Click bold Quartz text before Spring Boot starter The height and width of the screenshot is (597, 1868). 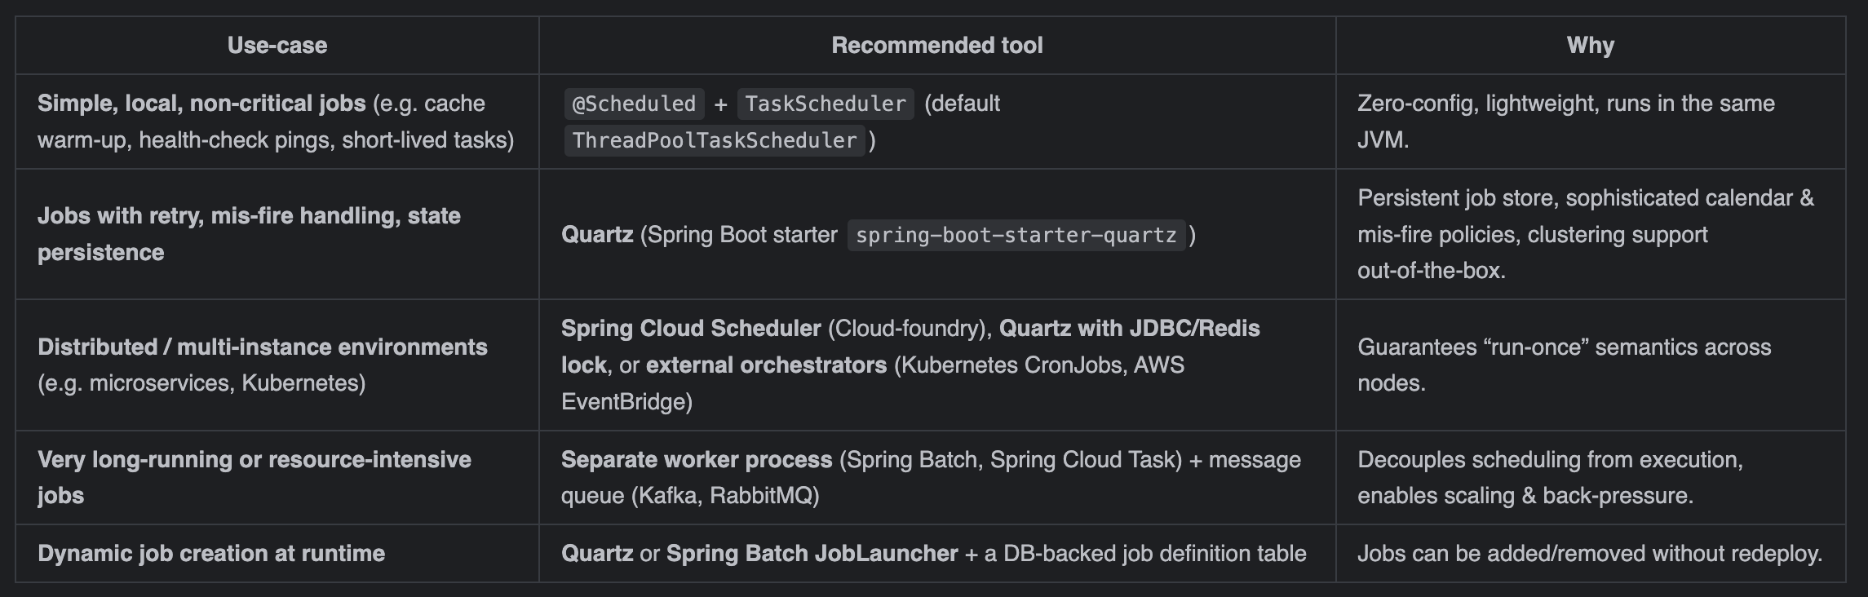coord(597,235)
